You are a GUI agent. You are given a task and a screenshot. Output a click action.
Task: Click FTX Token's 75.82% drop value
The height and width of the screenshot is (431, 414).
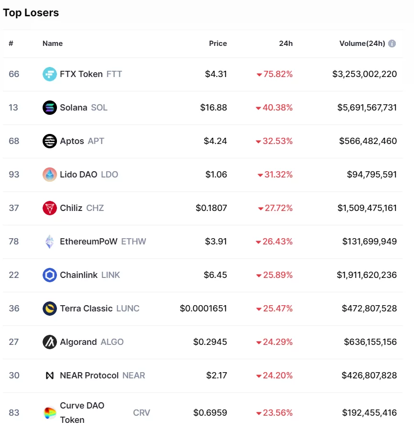pyautogui.click(x=275, y=74)
